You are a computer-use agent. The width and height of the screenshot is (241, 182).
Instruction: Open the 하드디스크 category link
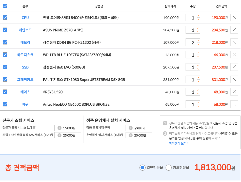pyautogui.click(x=25, y=55)
